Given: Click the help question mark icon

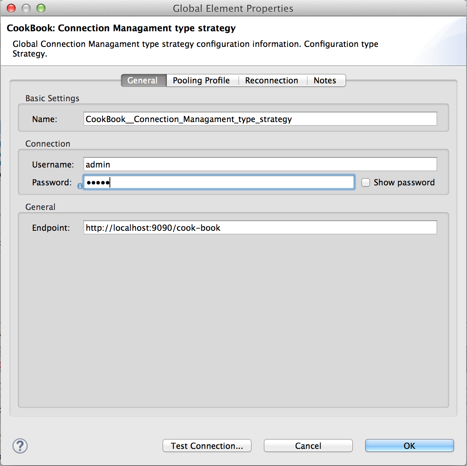Looking at the screenshot, I should (20, 446).
